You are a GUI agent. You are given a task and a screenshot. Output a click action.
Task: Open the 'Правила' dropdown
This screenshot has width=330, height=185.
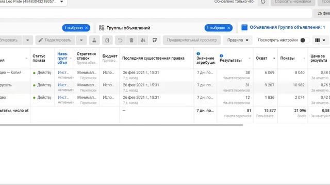click(x=238, y=40)
